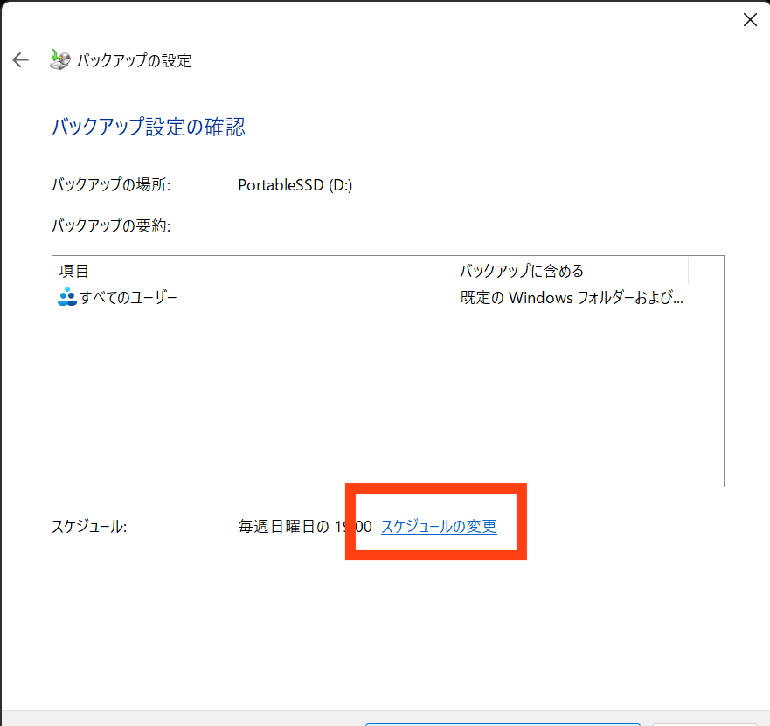Click the すべてのユーザー users icon

pyautogui.click(x=67, y=297)
